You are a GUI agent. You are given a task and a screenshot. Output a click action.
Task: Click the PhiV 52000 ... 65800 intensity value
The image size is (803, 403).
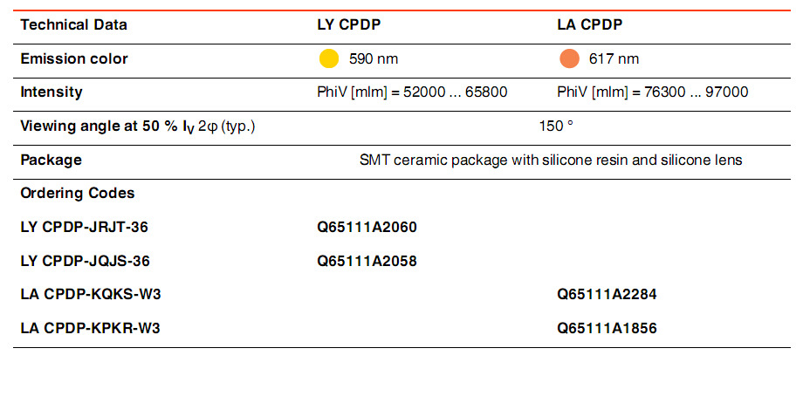(412, 92)
